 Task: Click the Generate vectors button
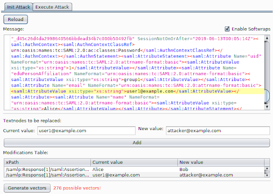coord(27,188)
